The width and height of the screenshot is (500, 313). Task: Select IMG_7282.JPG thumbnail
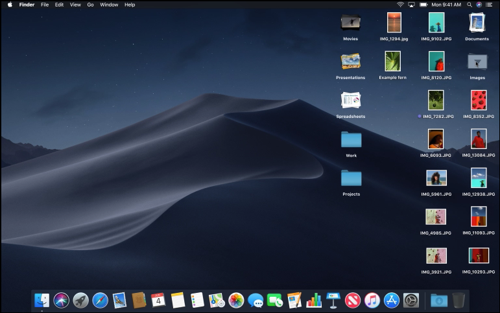click(436, 100)
